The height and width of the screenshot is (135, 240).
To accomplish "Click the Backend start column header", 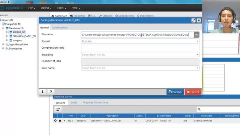I will coord(164,116).
